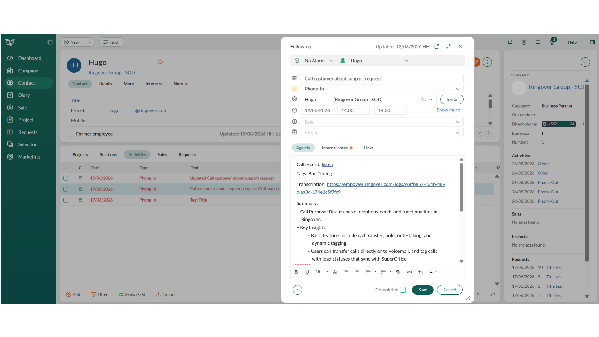
Task: Click the Invite button
Action: pyautogui.click(x=452, y=100)
